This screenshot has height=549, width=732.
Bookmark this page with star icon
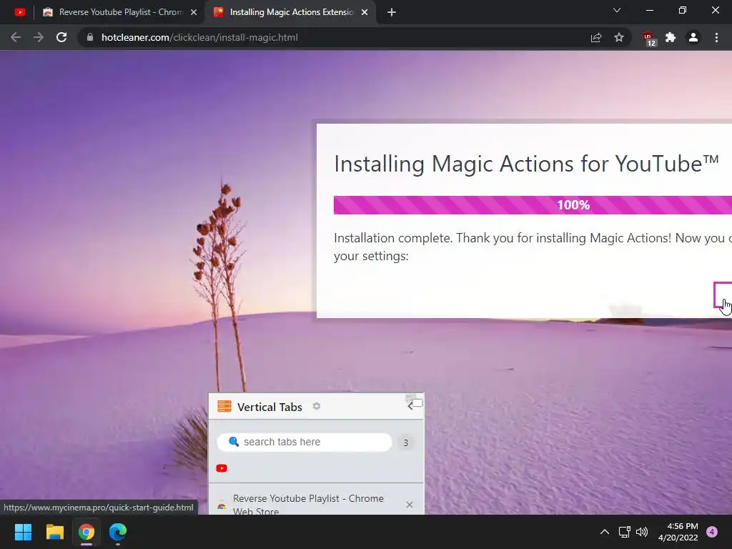(x=619, y=37)
